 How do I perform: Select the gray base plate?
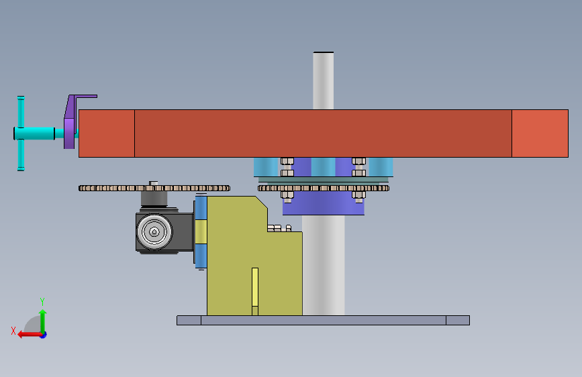click(x=324, y=320)
